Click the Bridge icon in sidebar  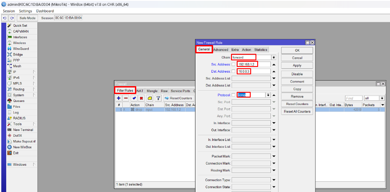tap(9, 55)
